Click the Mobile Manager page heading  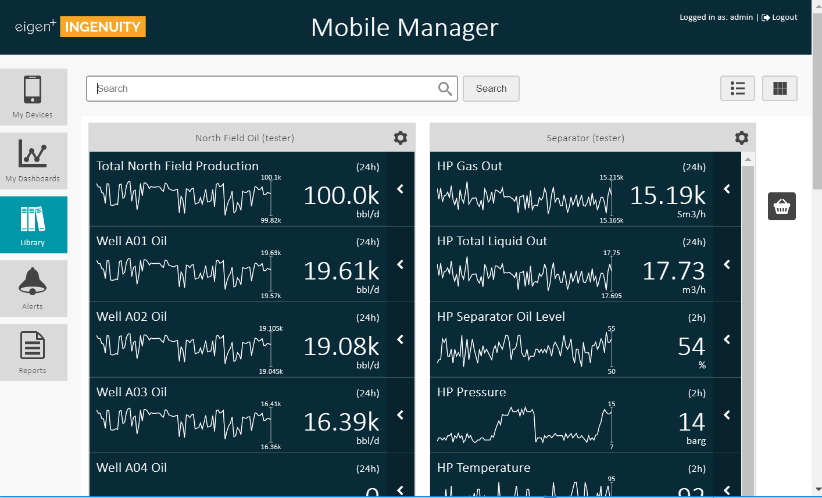[405, 27]
